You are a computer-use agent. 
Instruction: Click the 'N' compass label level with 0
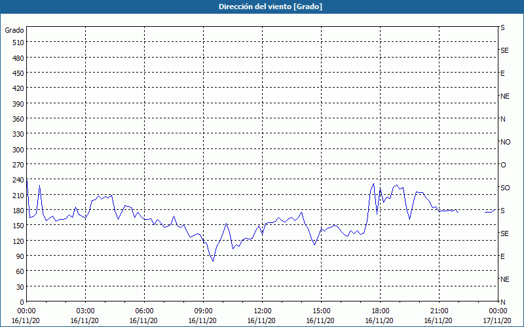click(x=502, y=302)
